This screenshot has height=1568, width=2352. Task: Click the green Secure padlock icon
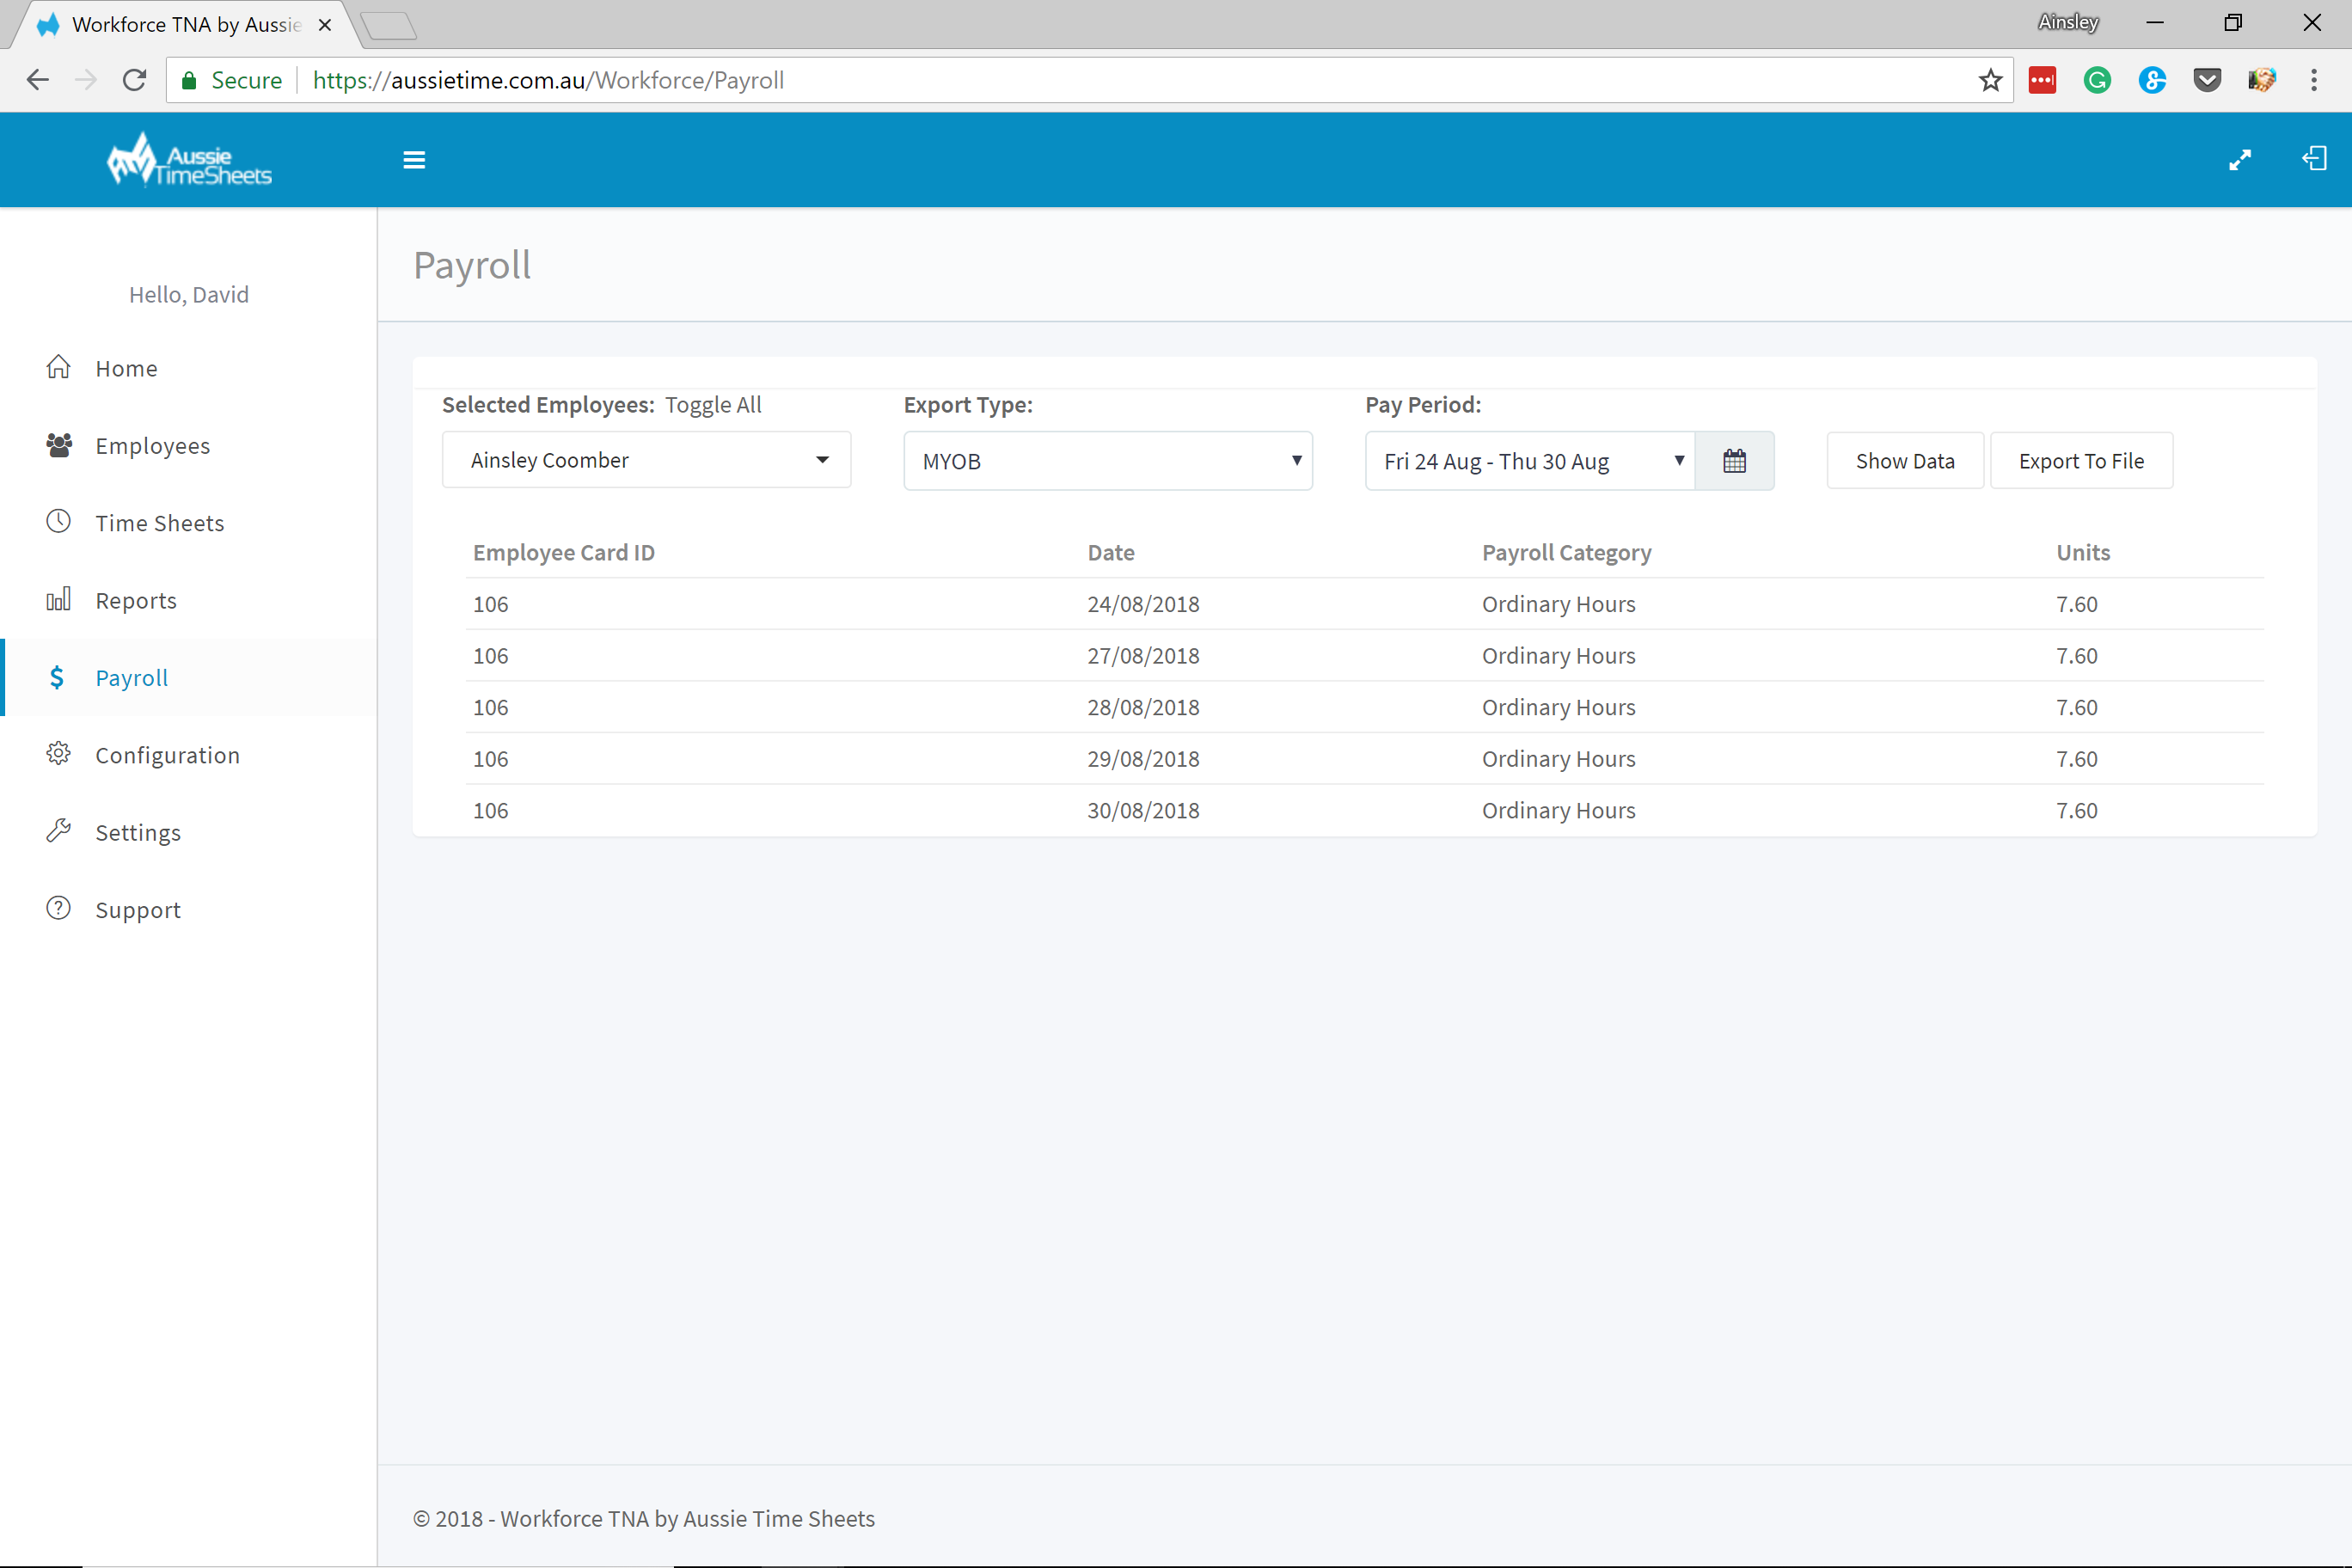click(189, 80)
